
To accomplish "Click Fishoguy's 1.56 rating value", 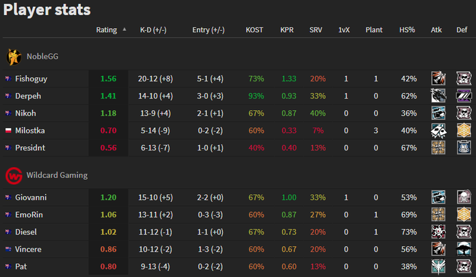I will [x=108, y=79].
